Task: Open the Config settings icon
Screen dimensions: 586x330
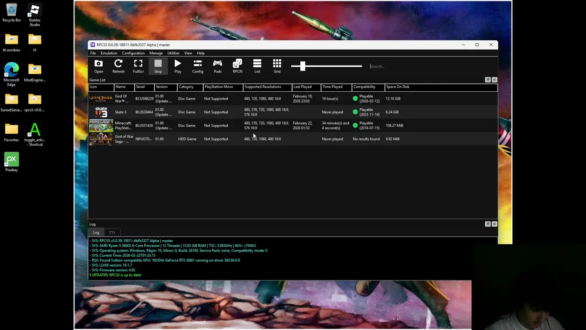Action: pos(198,66)
